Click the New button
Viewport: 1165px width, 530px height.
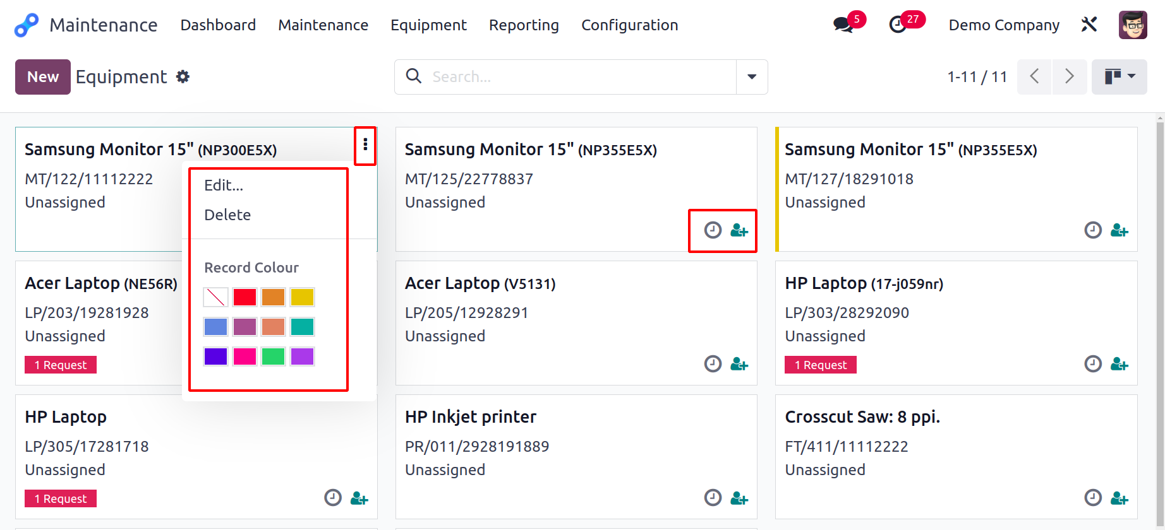[43, 77]
